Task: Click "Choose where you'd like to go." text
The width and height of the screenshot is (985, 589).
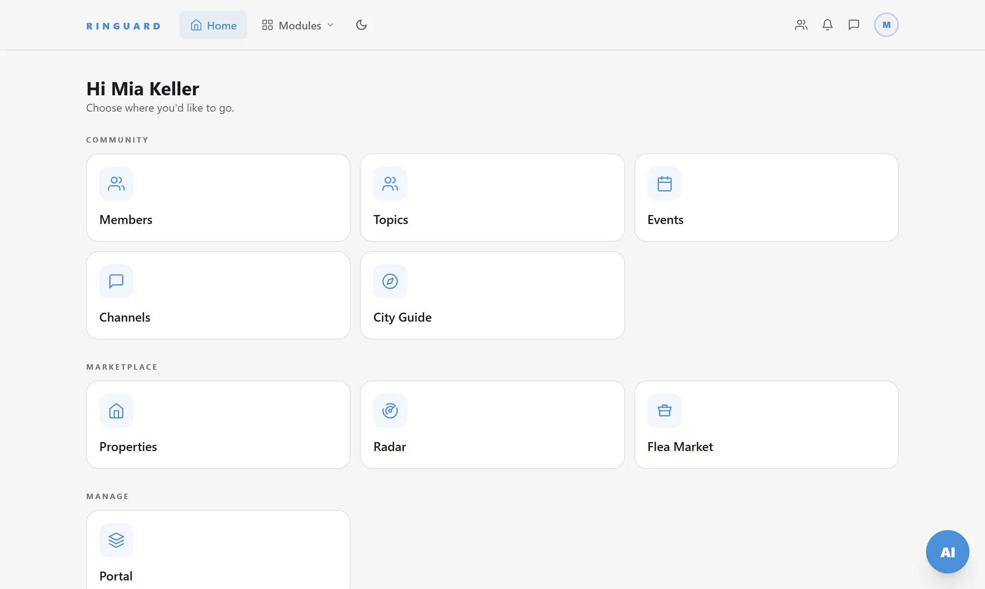Action: pyautogui.click(x=160, y=108)
